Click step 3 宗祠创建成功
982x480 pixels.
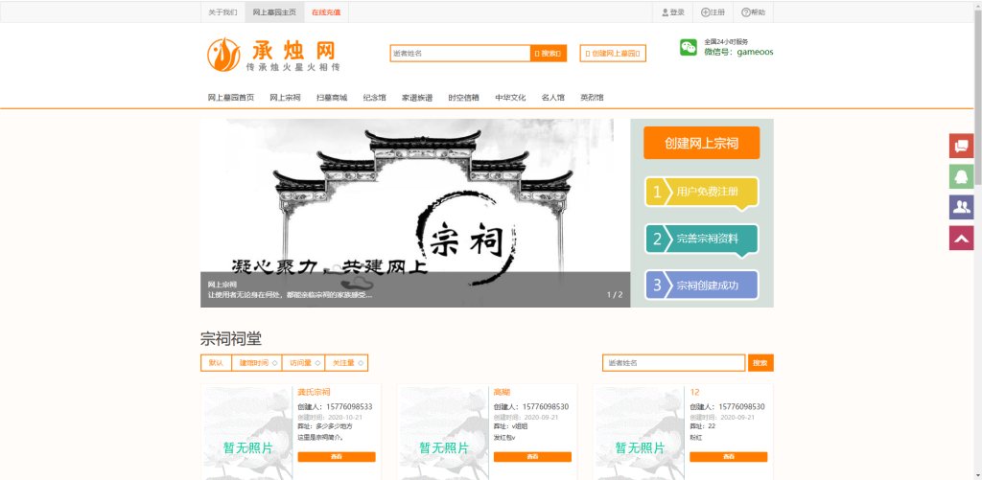click(x=701, y=286)
